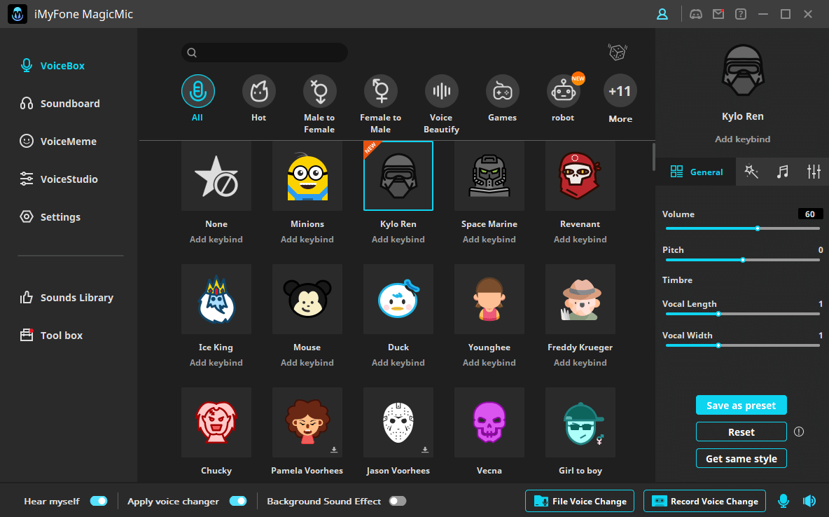Adjust the Vocal Length slider
This screenshot has height=517, width=829.
point(742,314)
